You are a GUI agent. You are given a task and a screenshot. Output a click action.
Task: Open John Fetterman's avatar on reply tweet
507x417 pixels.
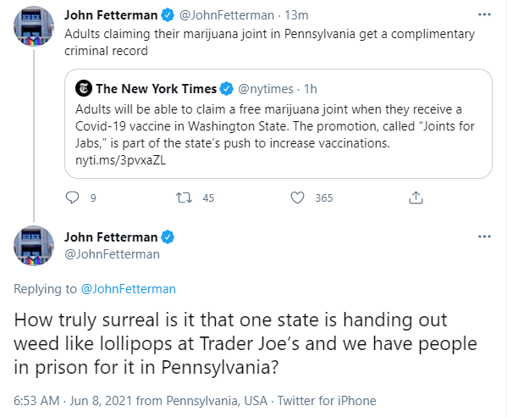34,246
